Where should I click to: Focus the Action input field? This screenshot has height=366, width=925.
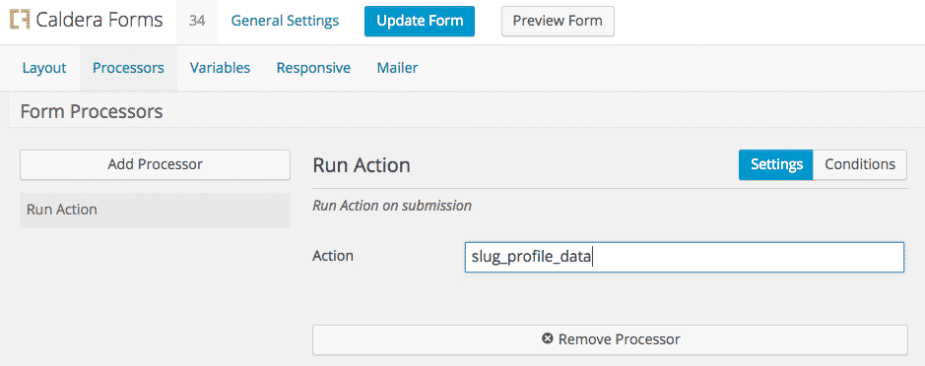685,257
